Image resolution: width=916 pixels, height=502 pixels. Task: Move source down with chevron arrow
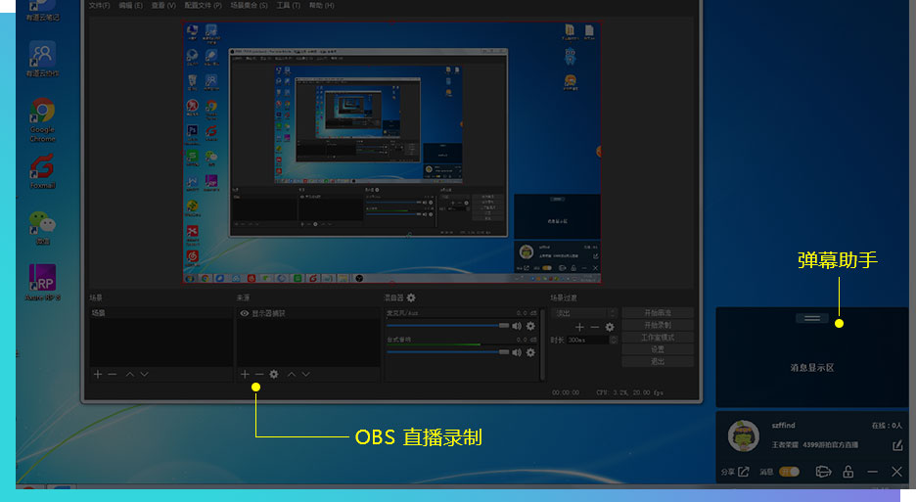(306, 374)
